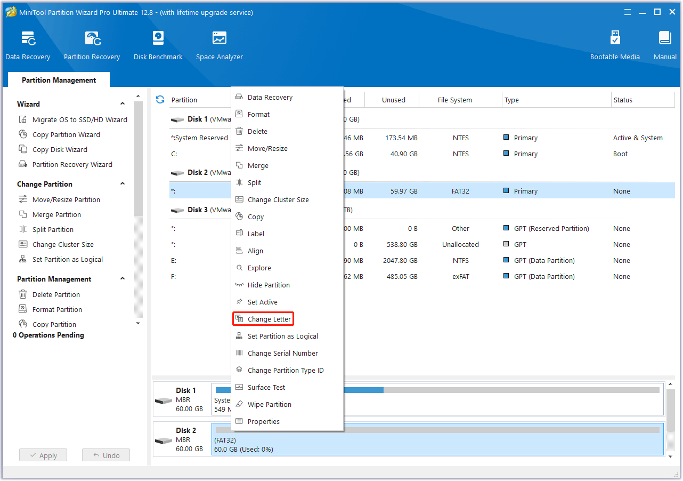Select the GPT (Reserved Partition) row
Image resolution: width=683 pixels, height=481 pixels.
[422, 228]
